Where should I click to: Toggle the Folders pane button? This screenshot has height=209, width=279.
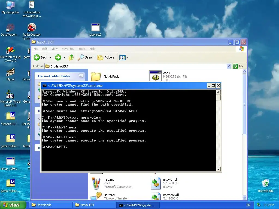106,57
